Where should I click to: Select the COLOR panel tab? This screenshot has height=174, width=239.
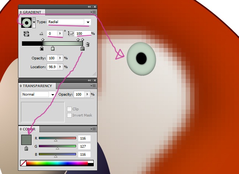tap(29, 129)
